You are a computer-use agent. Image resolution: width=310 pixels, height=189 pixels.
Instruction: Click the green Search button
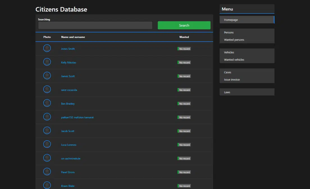tap(184, 25)
